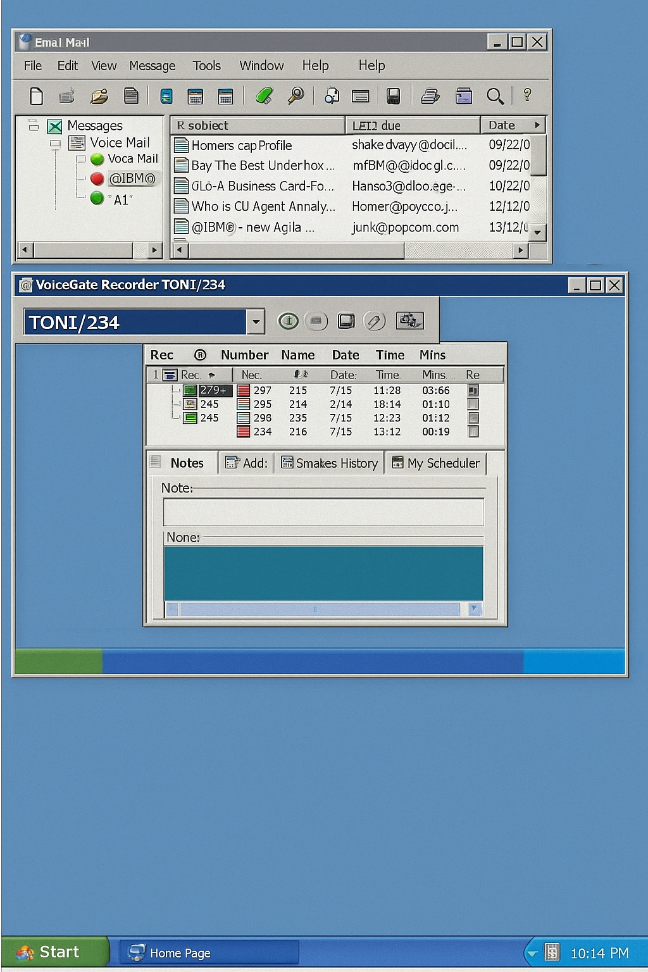
Task: Collapse the Messages tree root
Action: coord(34,125)
